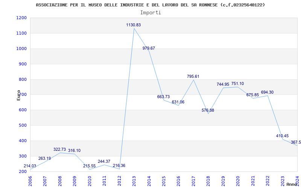This screenshot has width=301, height=188.
Task: Click the 2006 year label on x-axis
Action: (30, 181)
